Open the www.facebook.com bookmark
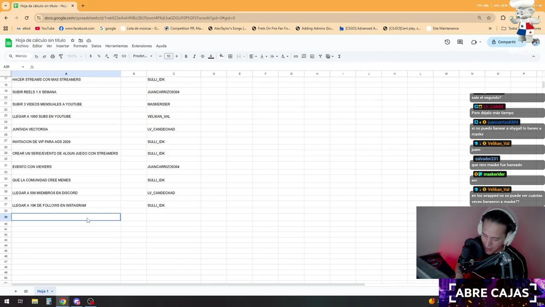The image size is (545, 307). click(77, 29)
